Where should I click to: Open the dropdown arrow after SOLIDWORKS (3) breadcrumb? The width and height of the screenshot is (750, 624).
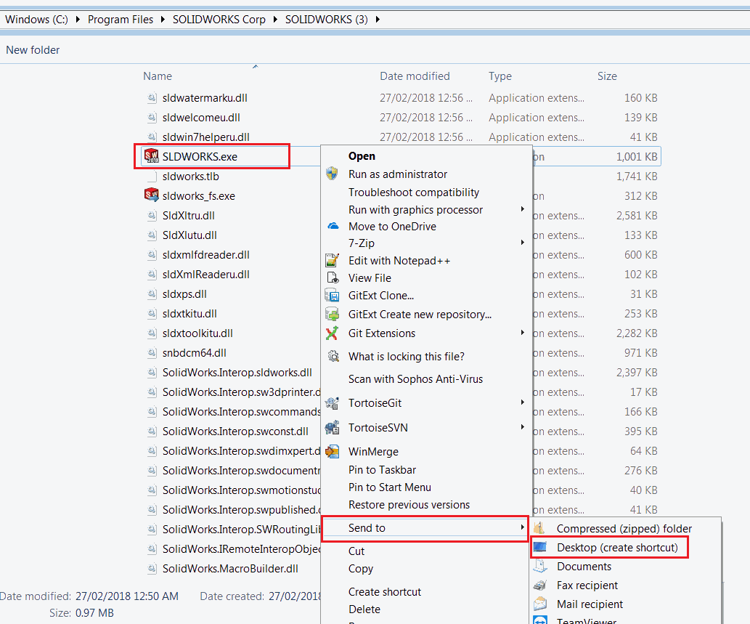378,20
